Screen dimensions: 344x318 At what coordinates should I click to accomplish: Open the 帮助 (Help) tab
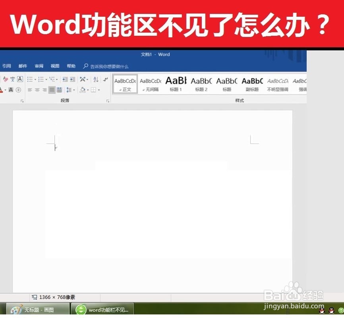(x=71, y=66)
